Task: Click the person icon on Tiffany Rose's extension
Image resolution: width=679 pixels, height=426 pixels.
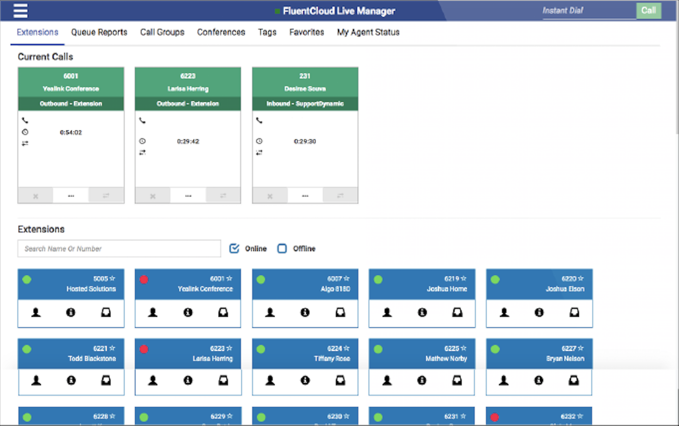Action: pos(270,380)
